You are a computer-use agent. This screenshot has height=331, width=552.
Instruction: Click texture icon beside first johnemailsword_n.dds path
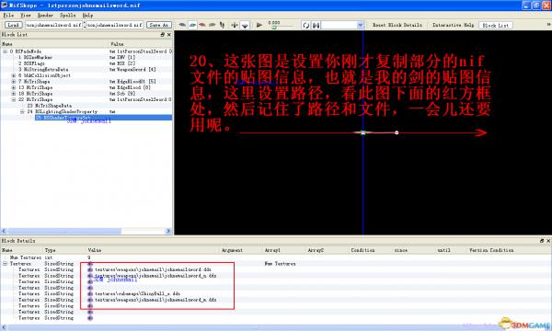point(90,276)
